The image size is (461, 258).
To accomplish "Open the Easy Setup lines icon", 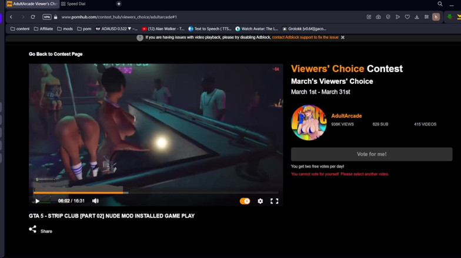I will click(x=426, y=17).
